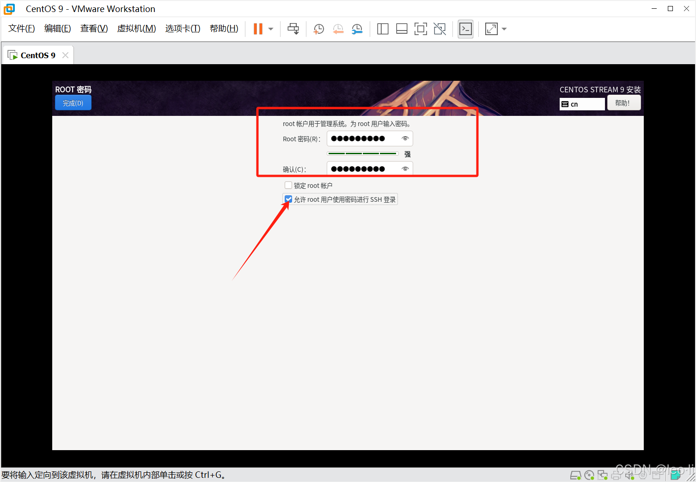Open the 选项卡(T) menu
This screenshot has height=482, width=696.
point(183,29)
